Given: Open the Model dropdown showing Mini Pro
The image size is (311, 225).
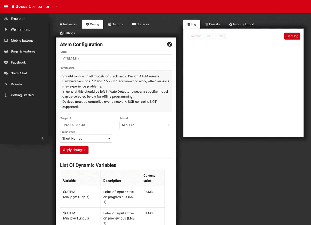Looking at the screenshot, I should (x=146, y=125).
